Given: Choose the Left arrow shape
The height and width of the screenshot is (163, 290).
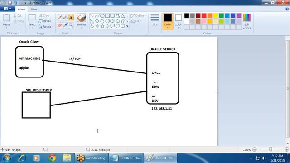Looking at the screenshot, I should [117, 21].
